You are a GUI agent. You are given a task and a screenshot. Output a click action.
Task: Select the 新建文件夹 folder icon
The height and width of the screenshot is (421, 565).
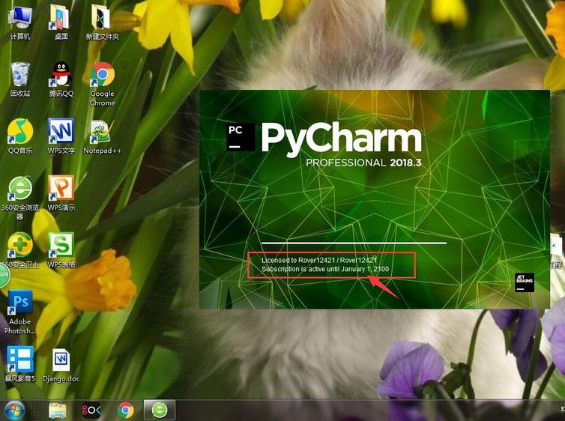(x=103, y=22)
